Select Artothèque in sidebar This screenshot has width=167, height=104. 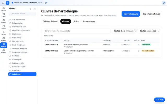pyautogui.click(x=22, y=74)
